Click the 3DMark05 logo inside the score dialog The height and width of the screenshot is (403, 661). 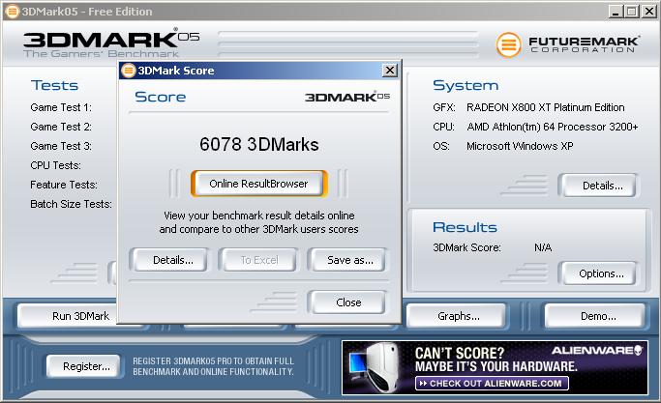pos(347,97)
